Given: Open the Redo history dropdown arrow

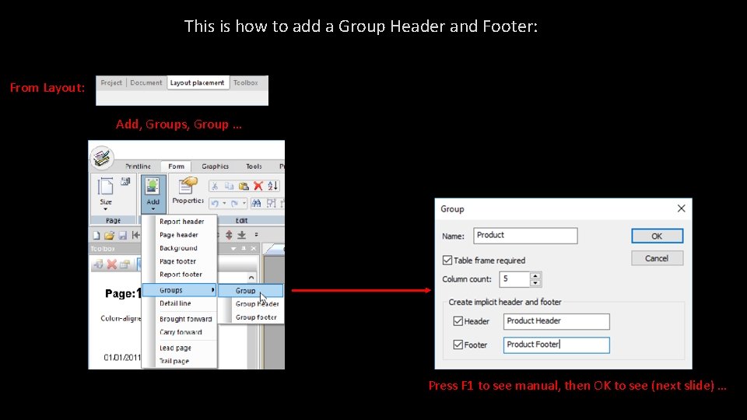Looking at the screenshot, I should [244, 203].
